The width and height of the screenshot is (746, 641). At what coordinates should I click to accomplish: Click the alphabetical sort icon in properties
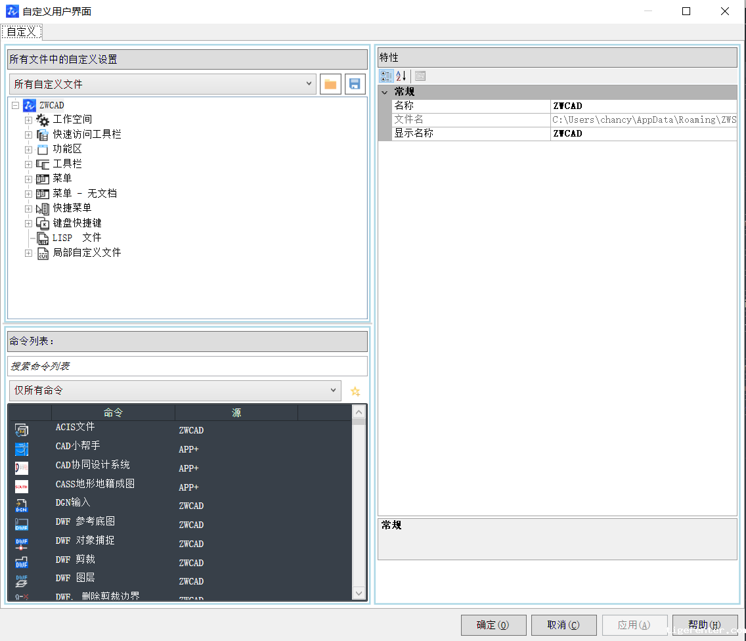[x=401, y=76]
